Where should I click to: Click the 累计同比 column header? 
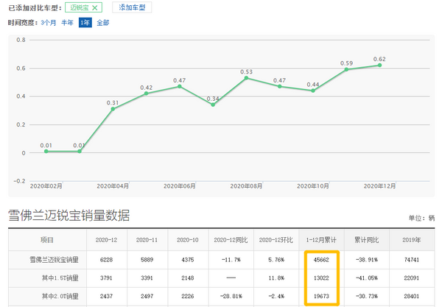[366, 240]
